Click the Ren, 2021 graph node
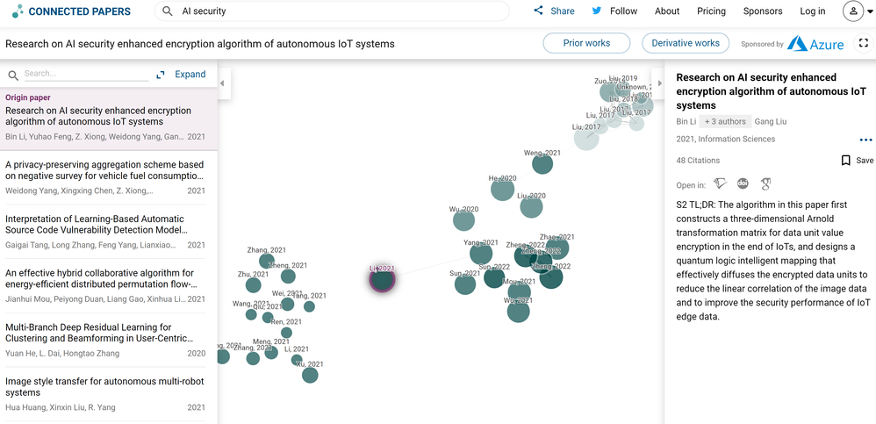The image size is (876, 424). coord(286,333)
